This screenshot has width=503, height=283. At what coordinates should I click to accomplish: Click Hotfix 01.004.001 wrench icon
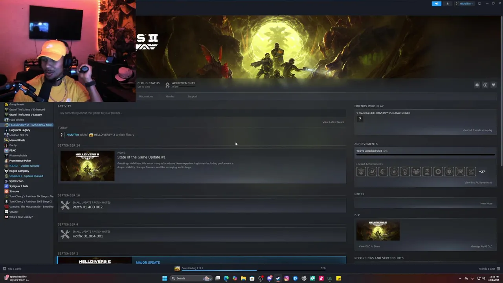[x=65, y=234]
